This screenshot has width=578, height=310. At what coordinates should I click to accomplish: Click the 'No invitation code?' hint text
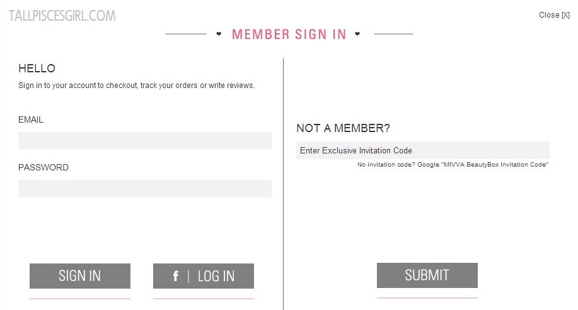point(453,165)
